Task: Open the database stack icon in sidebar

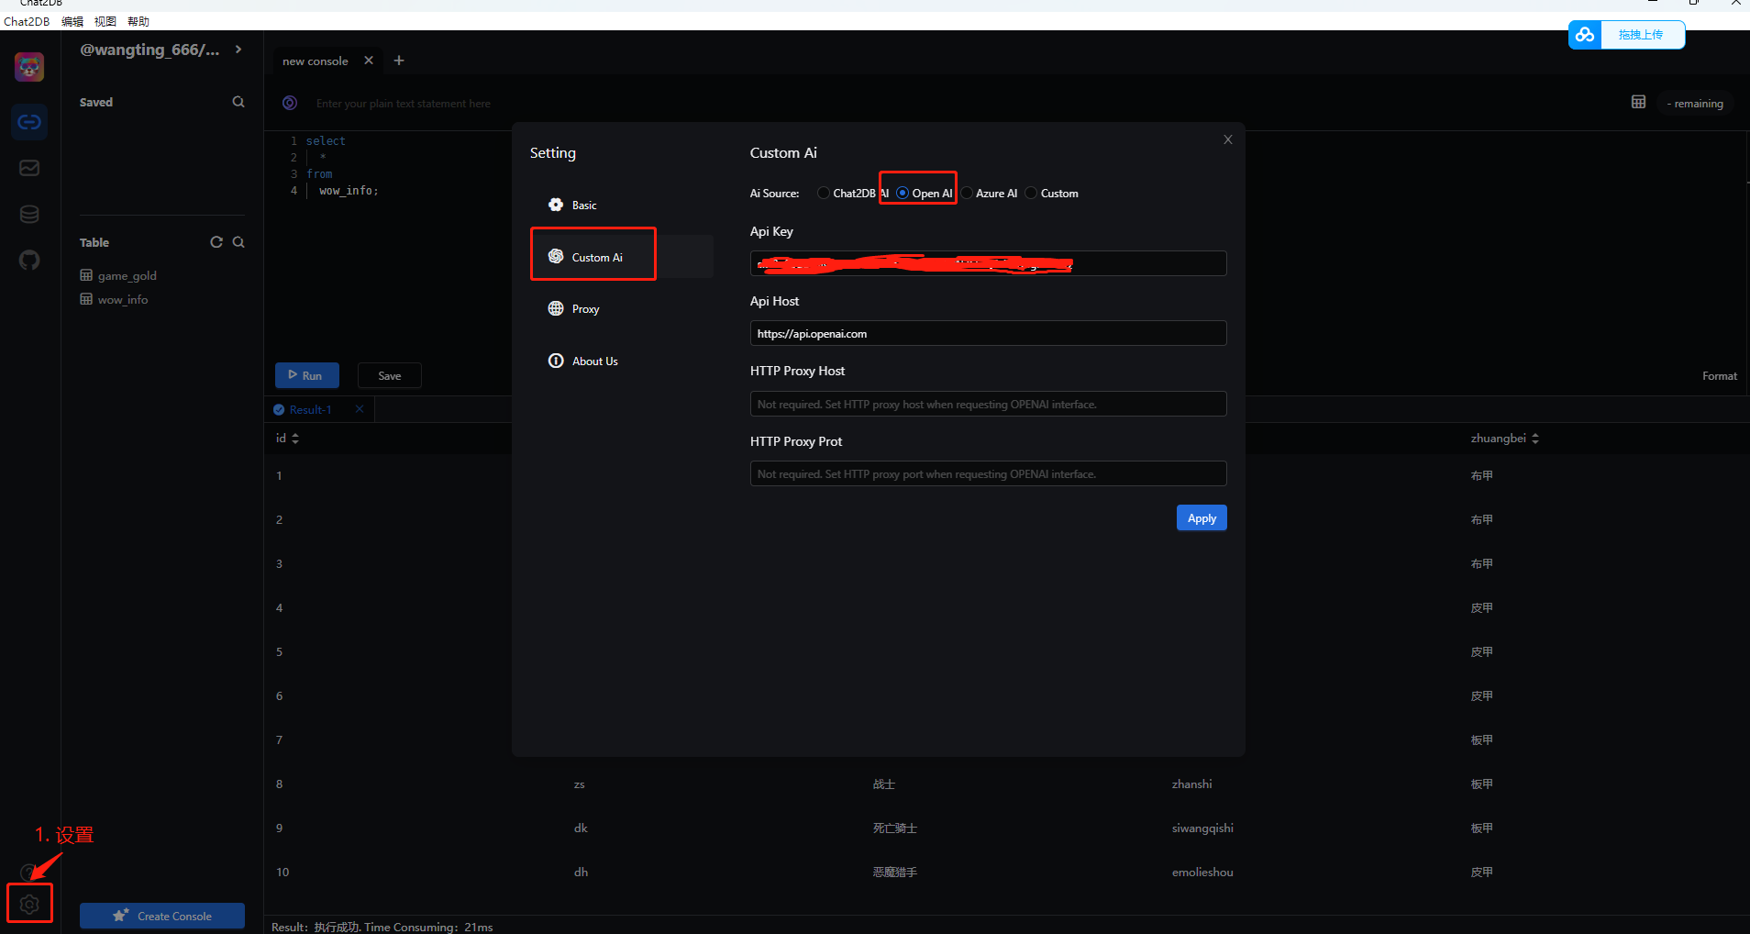Action: pos(29,214)
